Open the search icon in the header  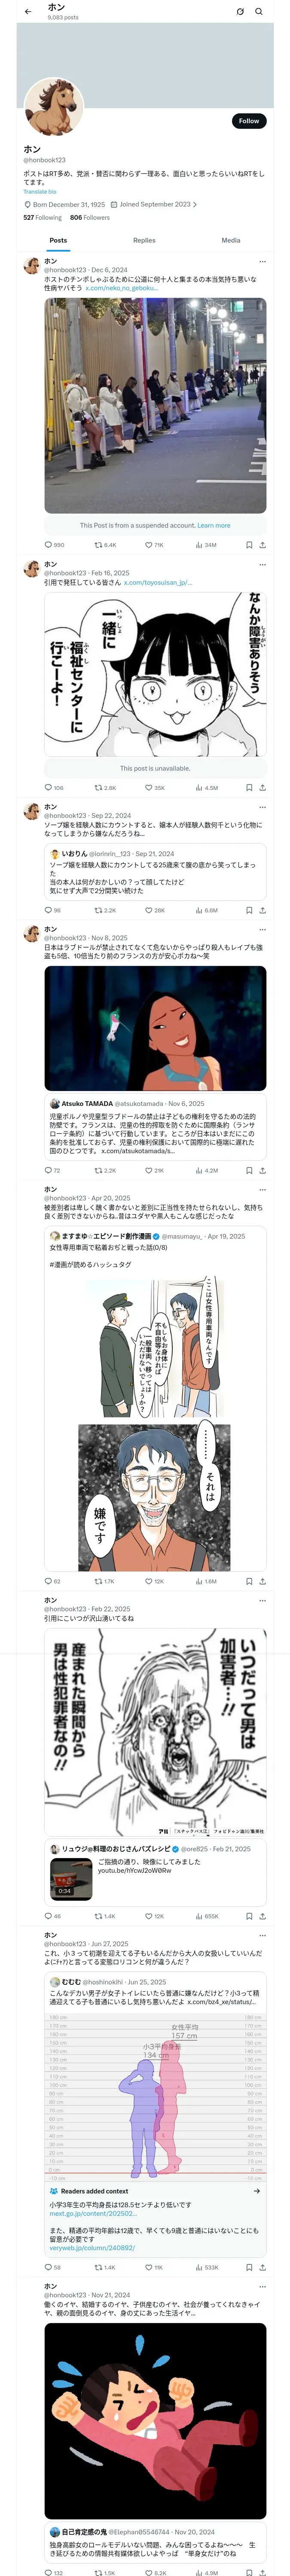point(259,12)
